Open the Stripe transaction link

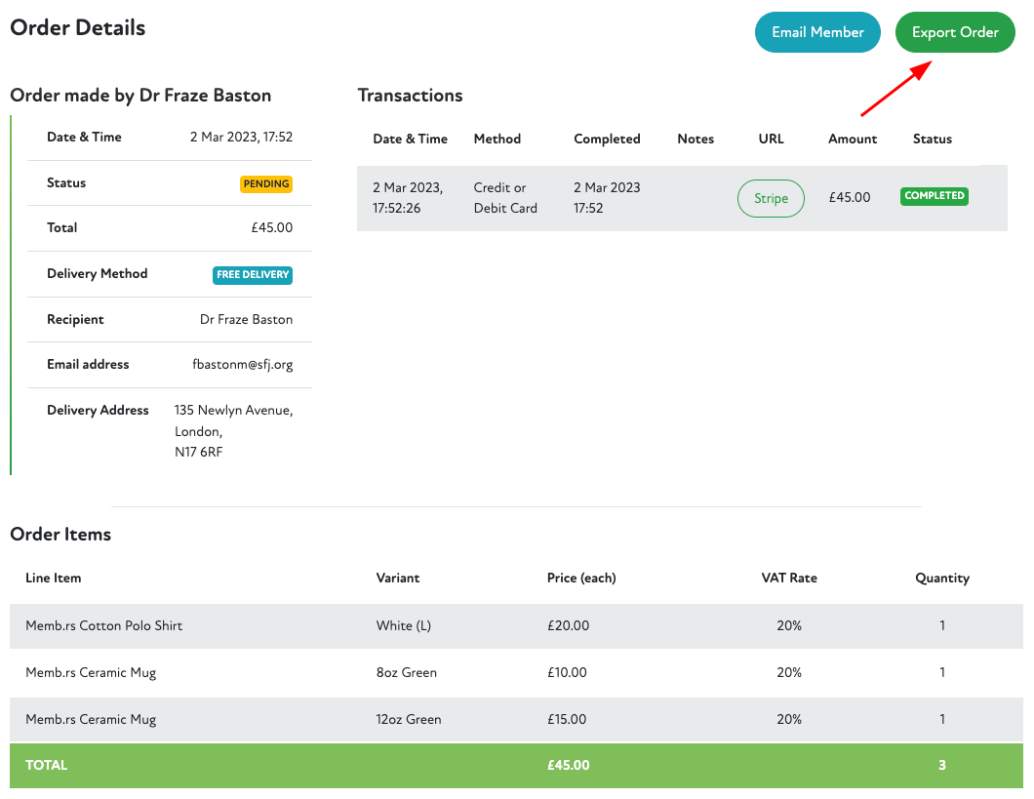coord(771,198)
